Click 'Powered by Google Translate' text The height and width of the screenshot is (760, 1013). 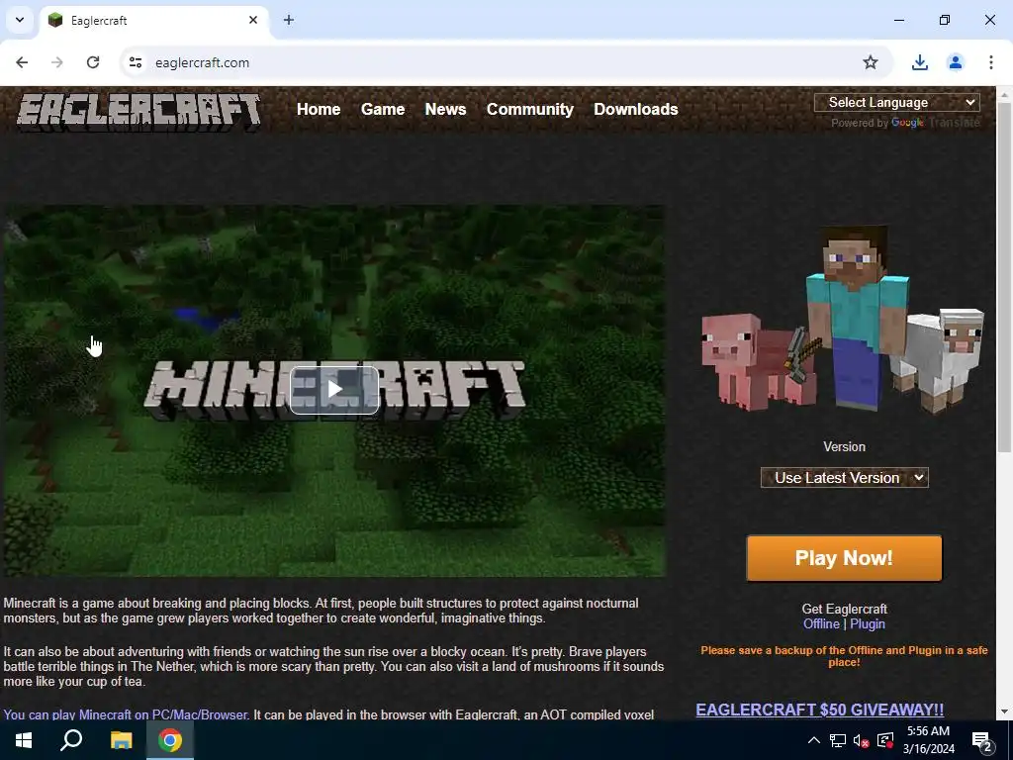pyautogui.click(x=905, y=123)
